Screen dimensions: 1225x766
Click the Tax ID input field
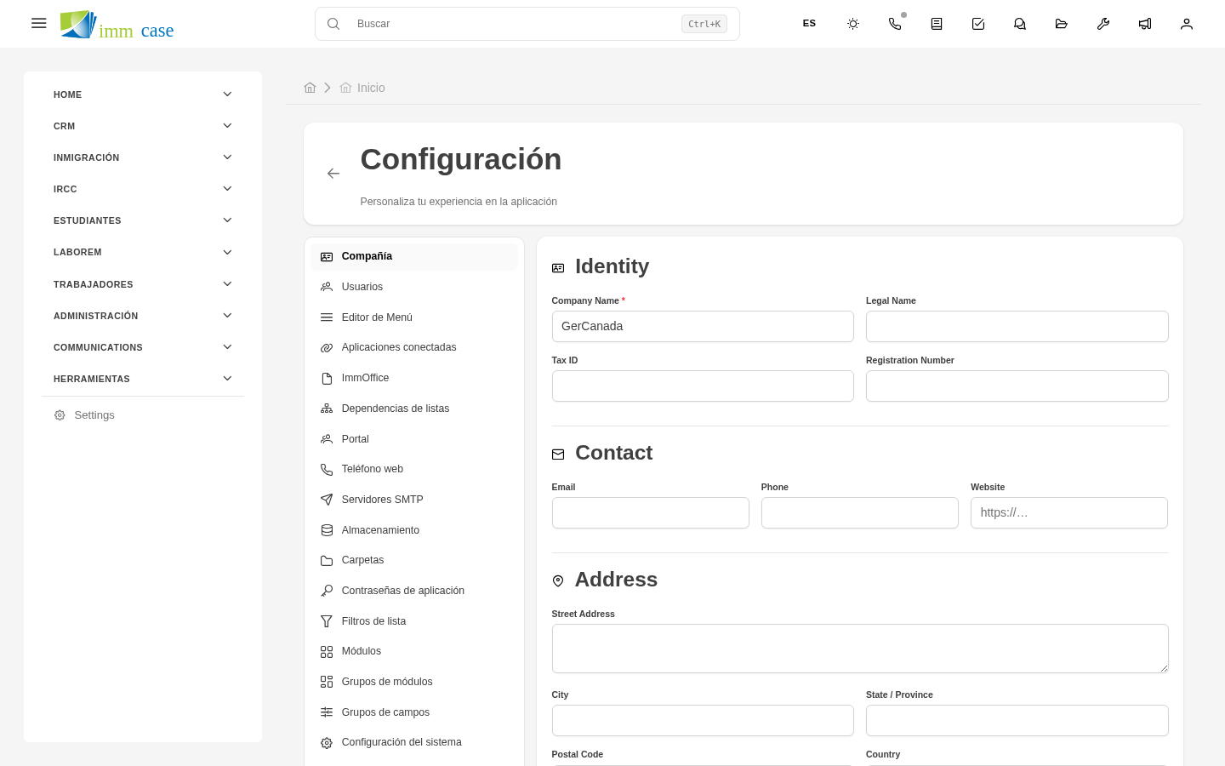pos(703,386)
